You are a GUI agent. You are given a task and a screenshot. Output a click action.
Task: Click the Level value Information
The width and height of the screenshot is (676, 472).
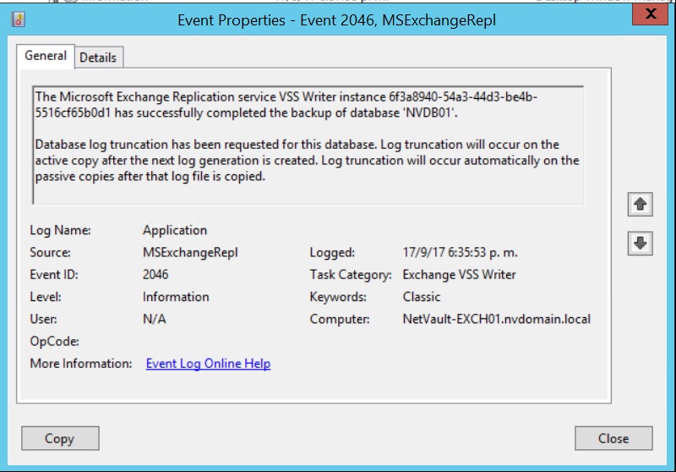176,297
